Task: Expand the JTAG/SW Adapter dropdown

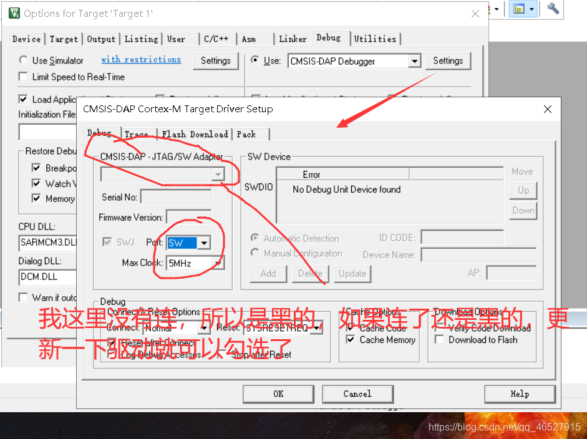Action: coord(218,174)
